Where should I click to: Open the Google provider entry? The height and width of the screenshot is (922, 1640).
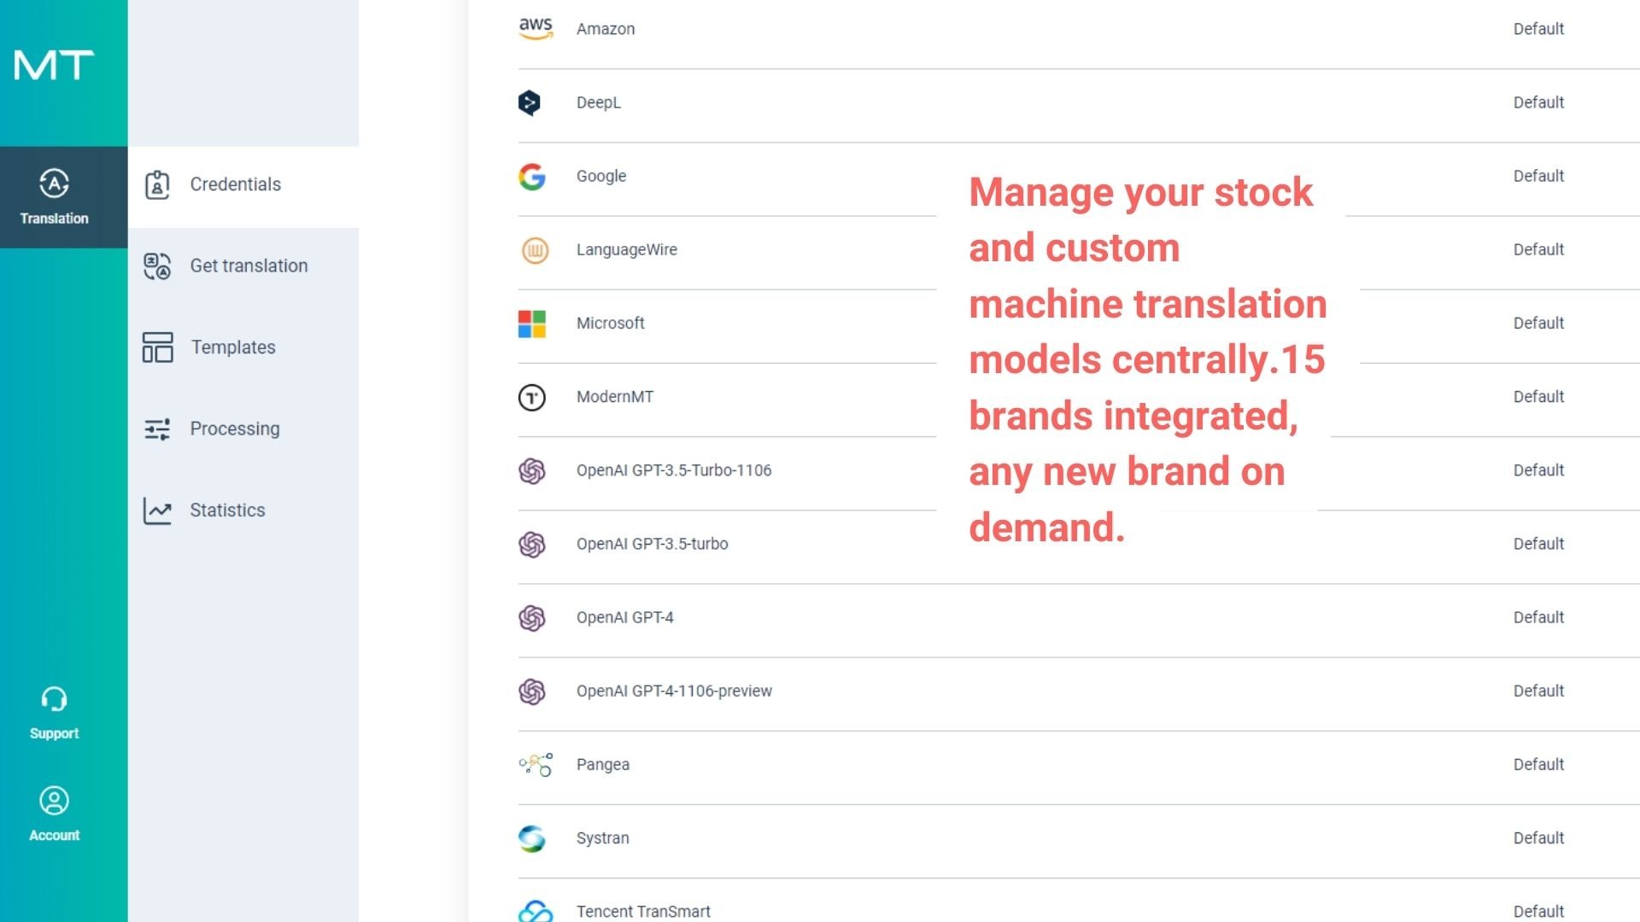click(x=601, y=176)
